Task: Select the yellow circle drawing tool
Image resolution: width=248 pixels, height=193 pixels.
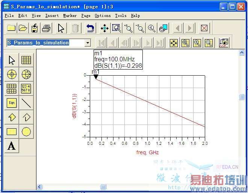Action: (x=26, y=132)
